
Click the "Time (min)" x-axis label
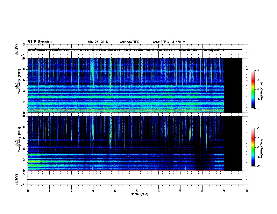click(x=140, y=194)
